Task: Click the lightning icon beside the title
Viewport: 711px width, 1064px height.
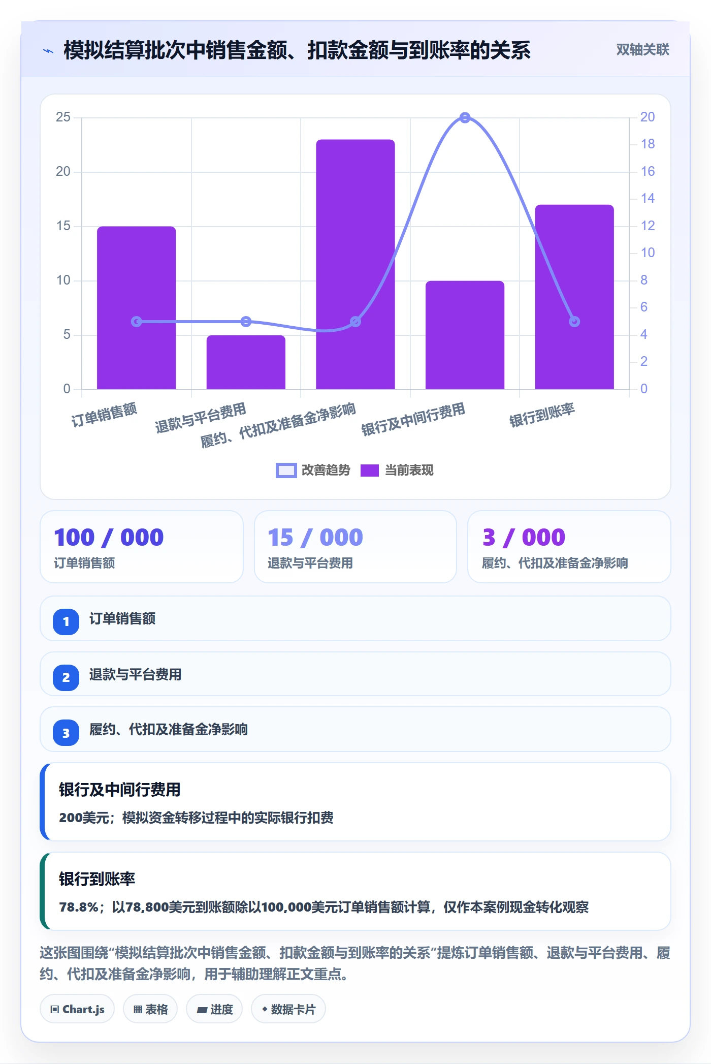Action: click(48, 51)
